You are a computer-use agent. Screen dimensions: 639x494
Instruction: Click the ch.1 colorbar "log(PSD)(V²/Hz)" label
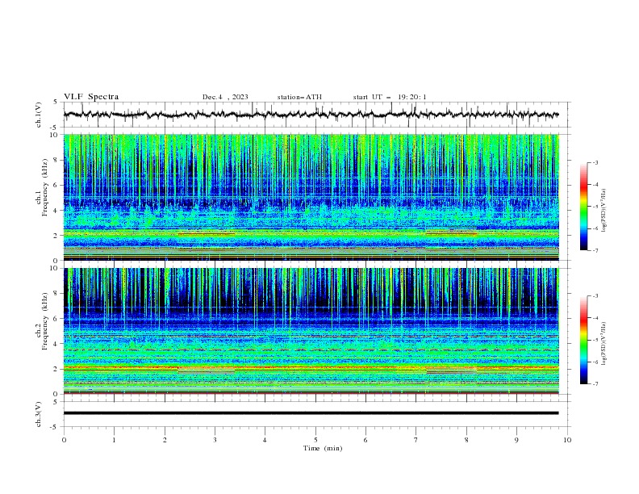(x=603, y=211)
